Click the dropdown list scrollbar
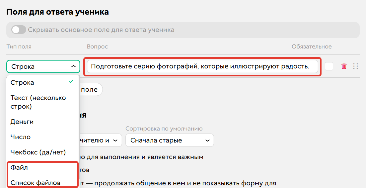This screenshot has height=188, width=366. [x=79, y=127]
